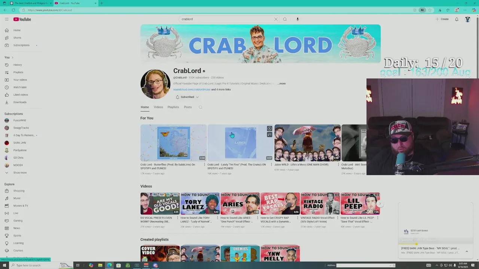Play How to Sound Like ARIES video
The height and width of the screenshot is (269, 479).
click(240, 204)
